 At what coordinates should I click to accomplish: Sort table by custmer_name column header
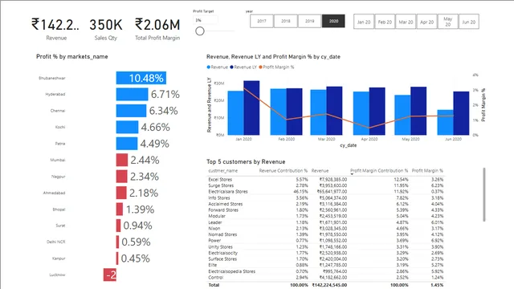223,171
